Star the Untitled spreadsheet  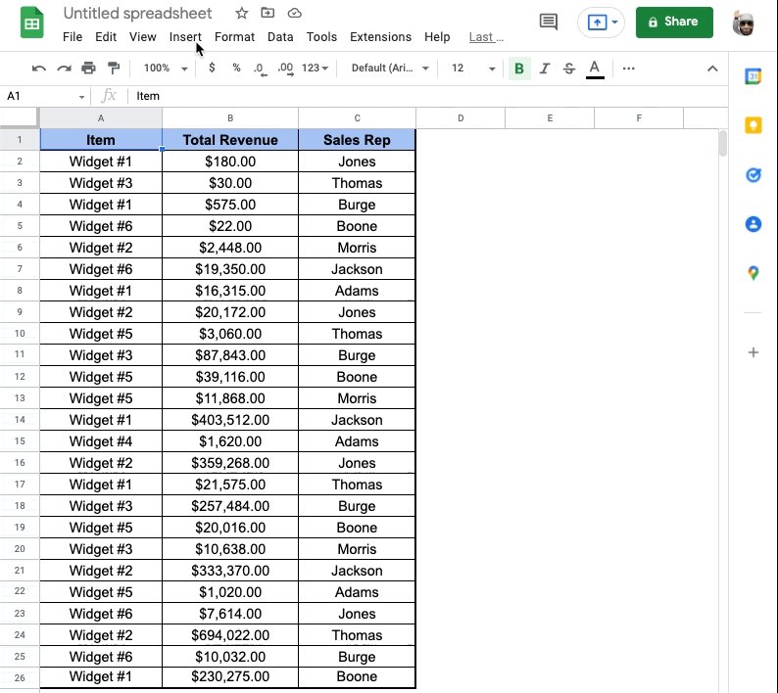(242, 13)
